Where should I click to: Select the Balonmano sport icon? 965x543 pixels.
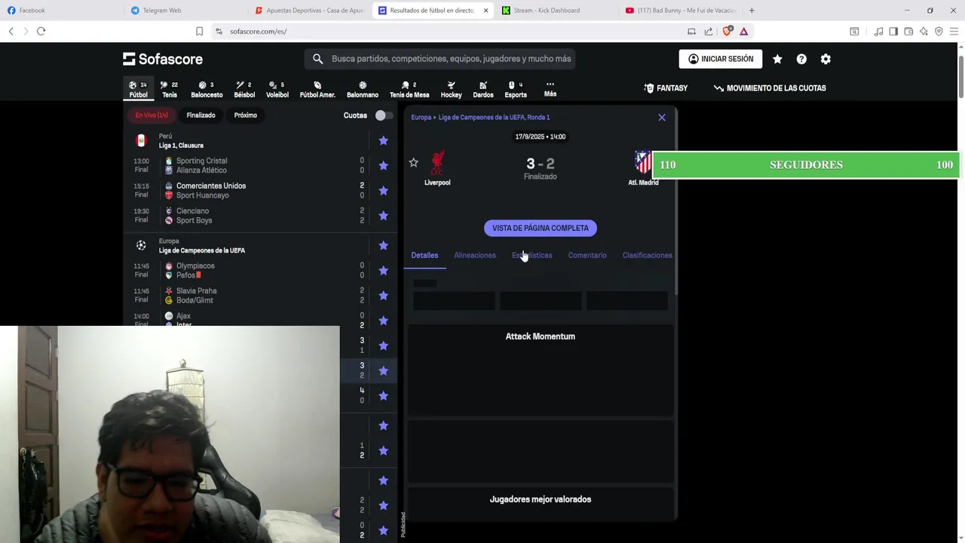pos(363,89)
